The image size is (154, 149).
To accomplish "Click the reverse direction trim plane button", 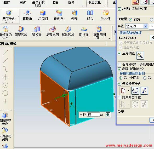I will 144,90.
